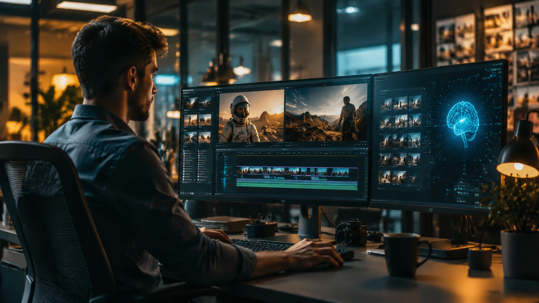Open first-row right thumbnail in left monitor media bin
This screenshot has height=303, width=539.
coord(205,102)
